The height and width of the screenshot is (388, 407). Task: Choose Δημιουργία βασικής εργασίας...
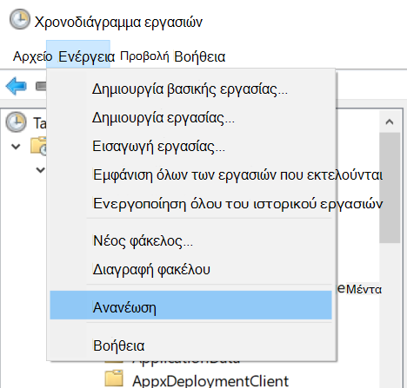(190, 89)
